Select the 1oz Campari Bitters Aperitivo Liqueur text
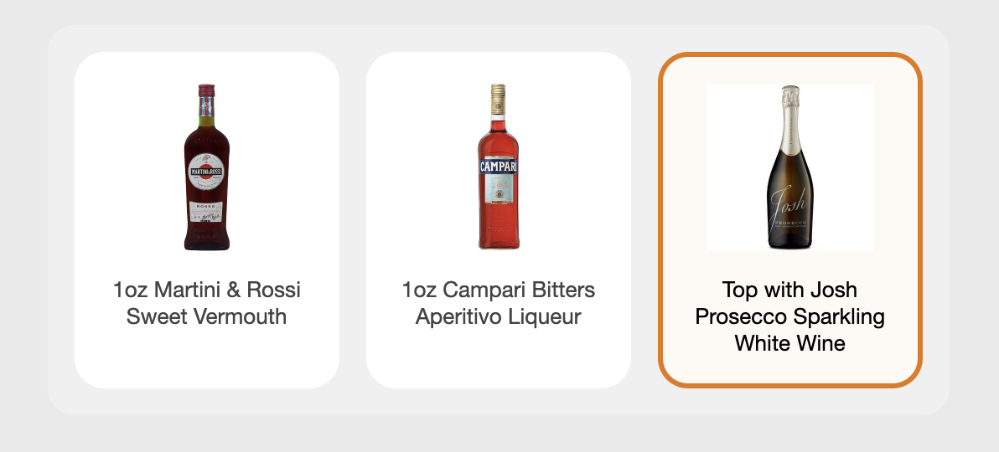This screenshot has width=999, height=452. pos(498,303)
